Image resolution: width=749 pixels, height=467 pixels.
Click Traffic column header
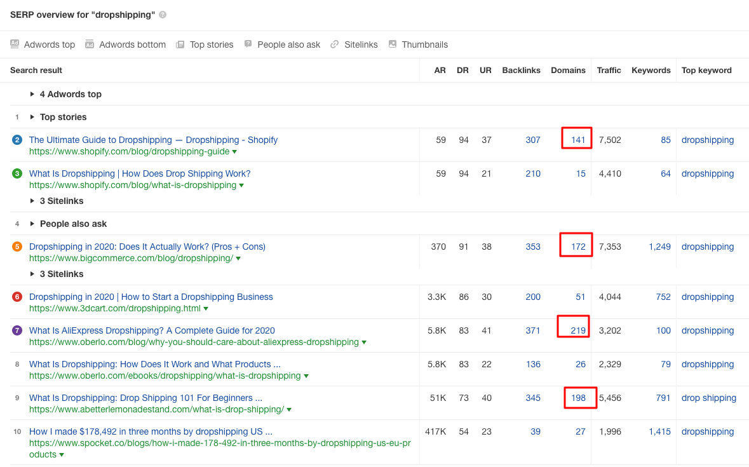[x=609, y=70]
